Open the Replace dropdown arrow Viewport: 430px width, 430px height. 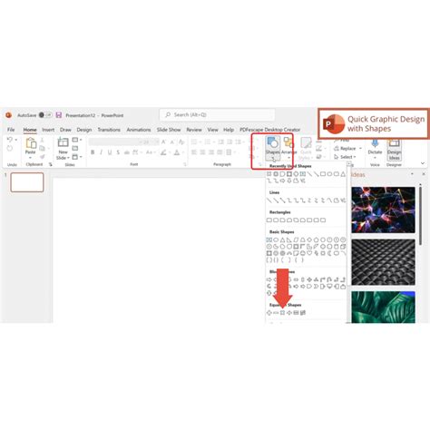360,149
